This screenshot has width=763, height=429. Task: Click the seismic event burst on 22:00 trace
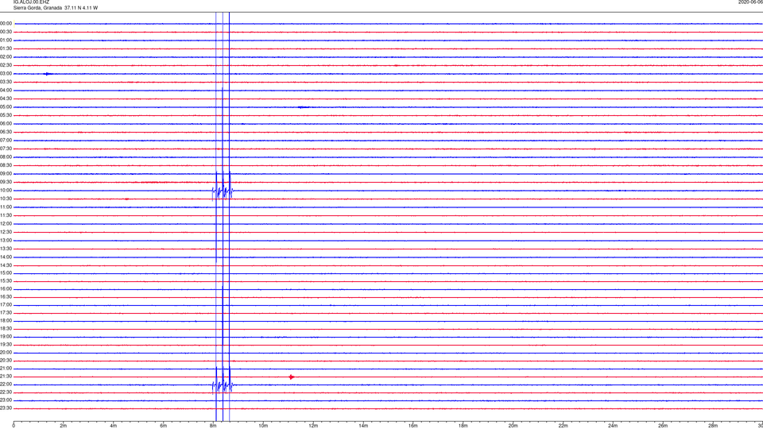click(223, 386)
